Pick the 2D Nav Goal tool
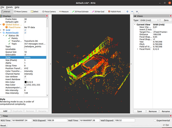The image size is (172, 128). click(x=98, y=12)
